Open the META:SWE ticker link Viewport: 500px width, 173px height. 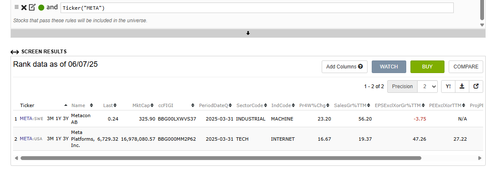coord(31,119)
